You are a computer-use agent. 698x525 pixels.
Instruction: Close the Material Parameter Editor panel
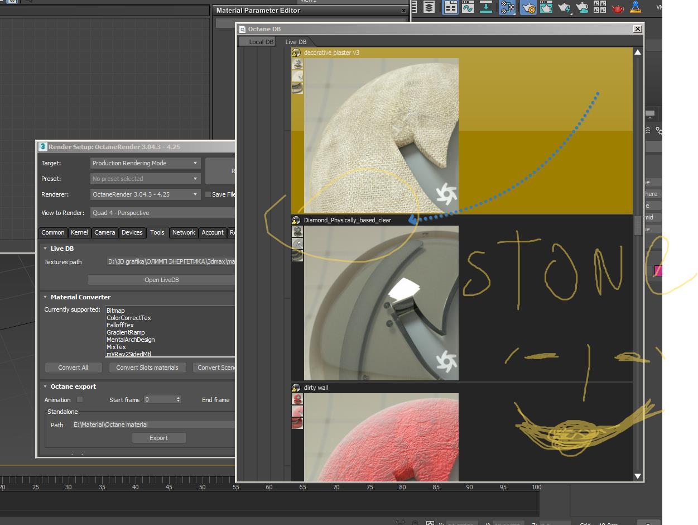pyautogui.click(x=404, y=10)
